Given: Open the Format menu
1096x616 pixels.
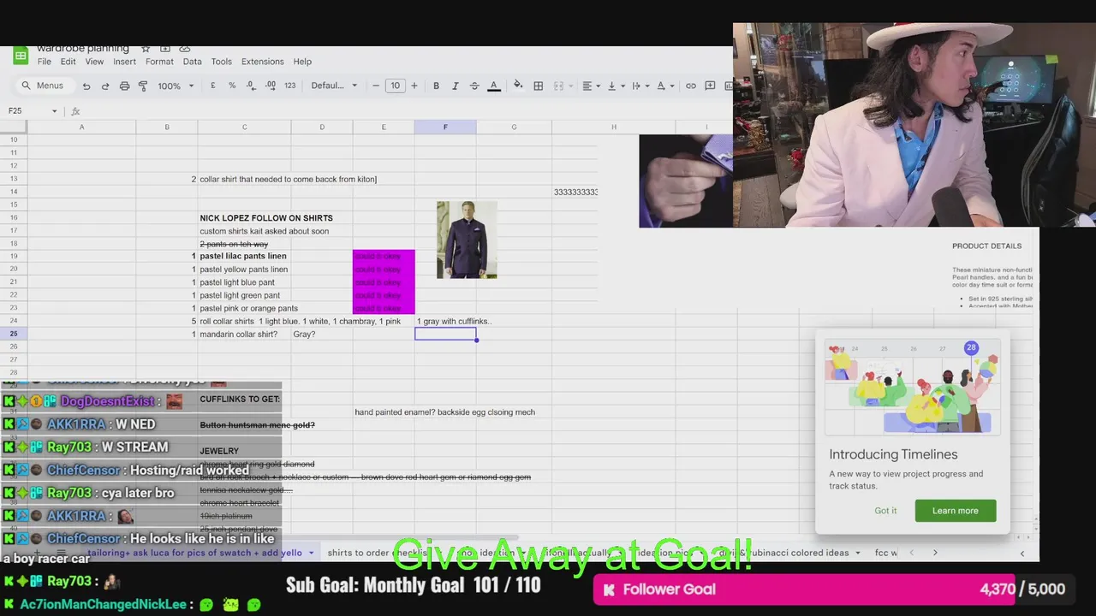Looking at the screenshot, I should tap(159, 62).
